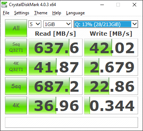Open the test count dropdown showing 5
Screen dimensions: 143x131
[35, 24]
